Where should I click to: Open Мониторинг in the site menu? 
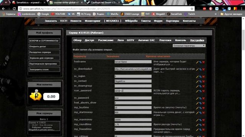click(93, 21)
